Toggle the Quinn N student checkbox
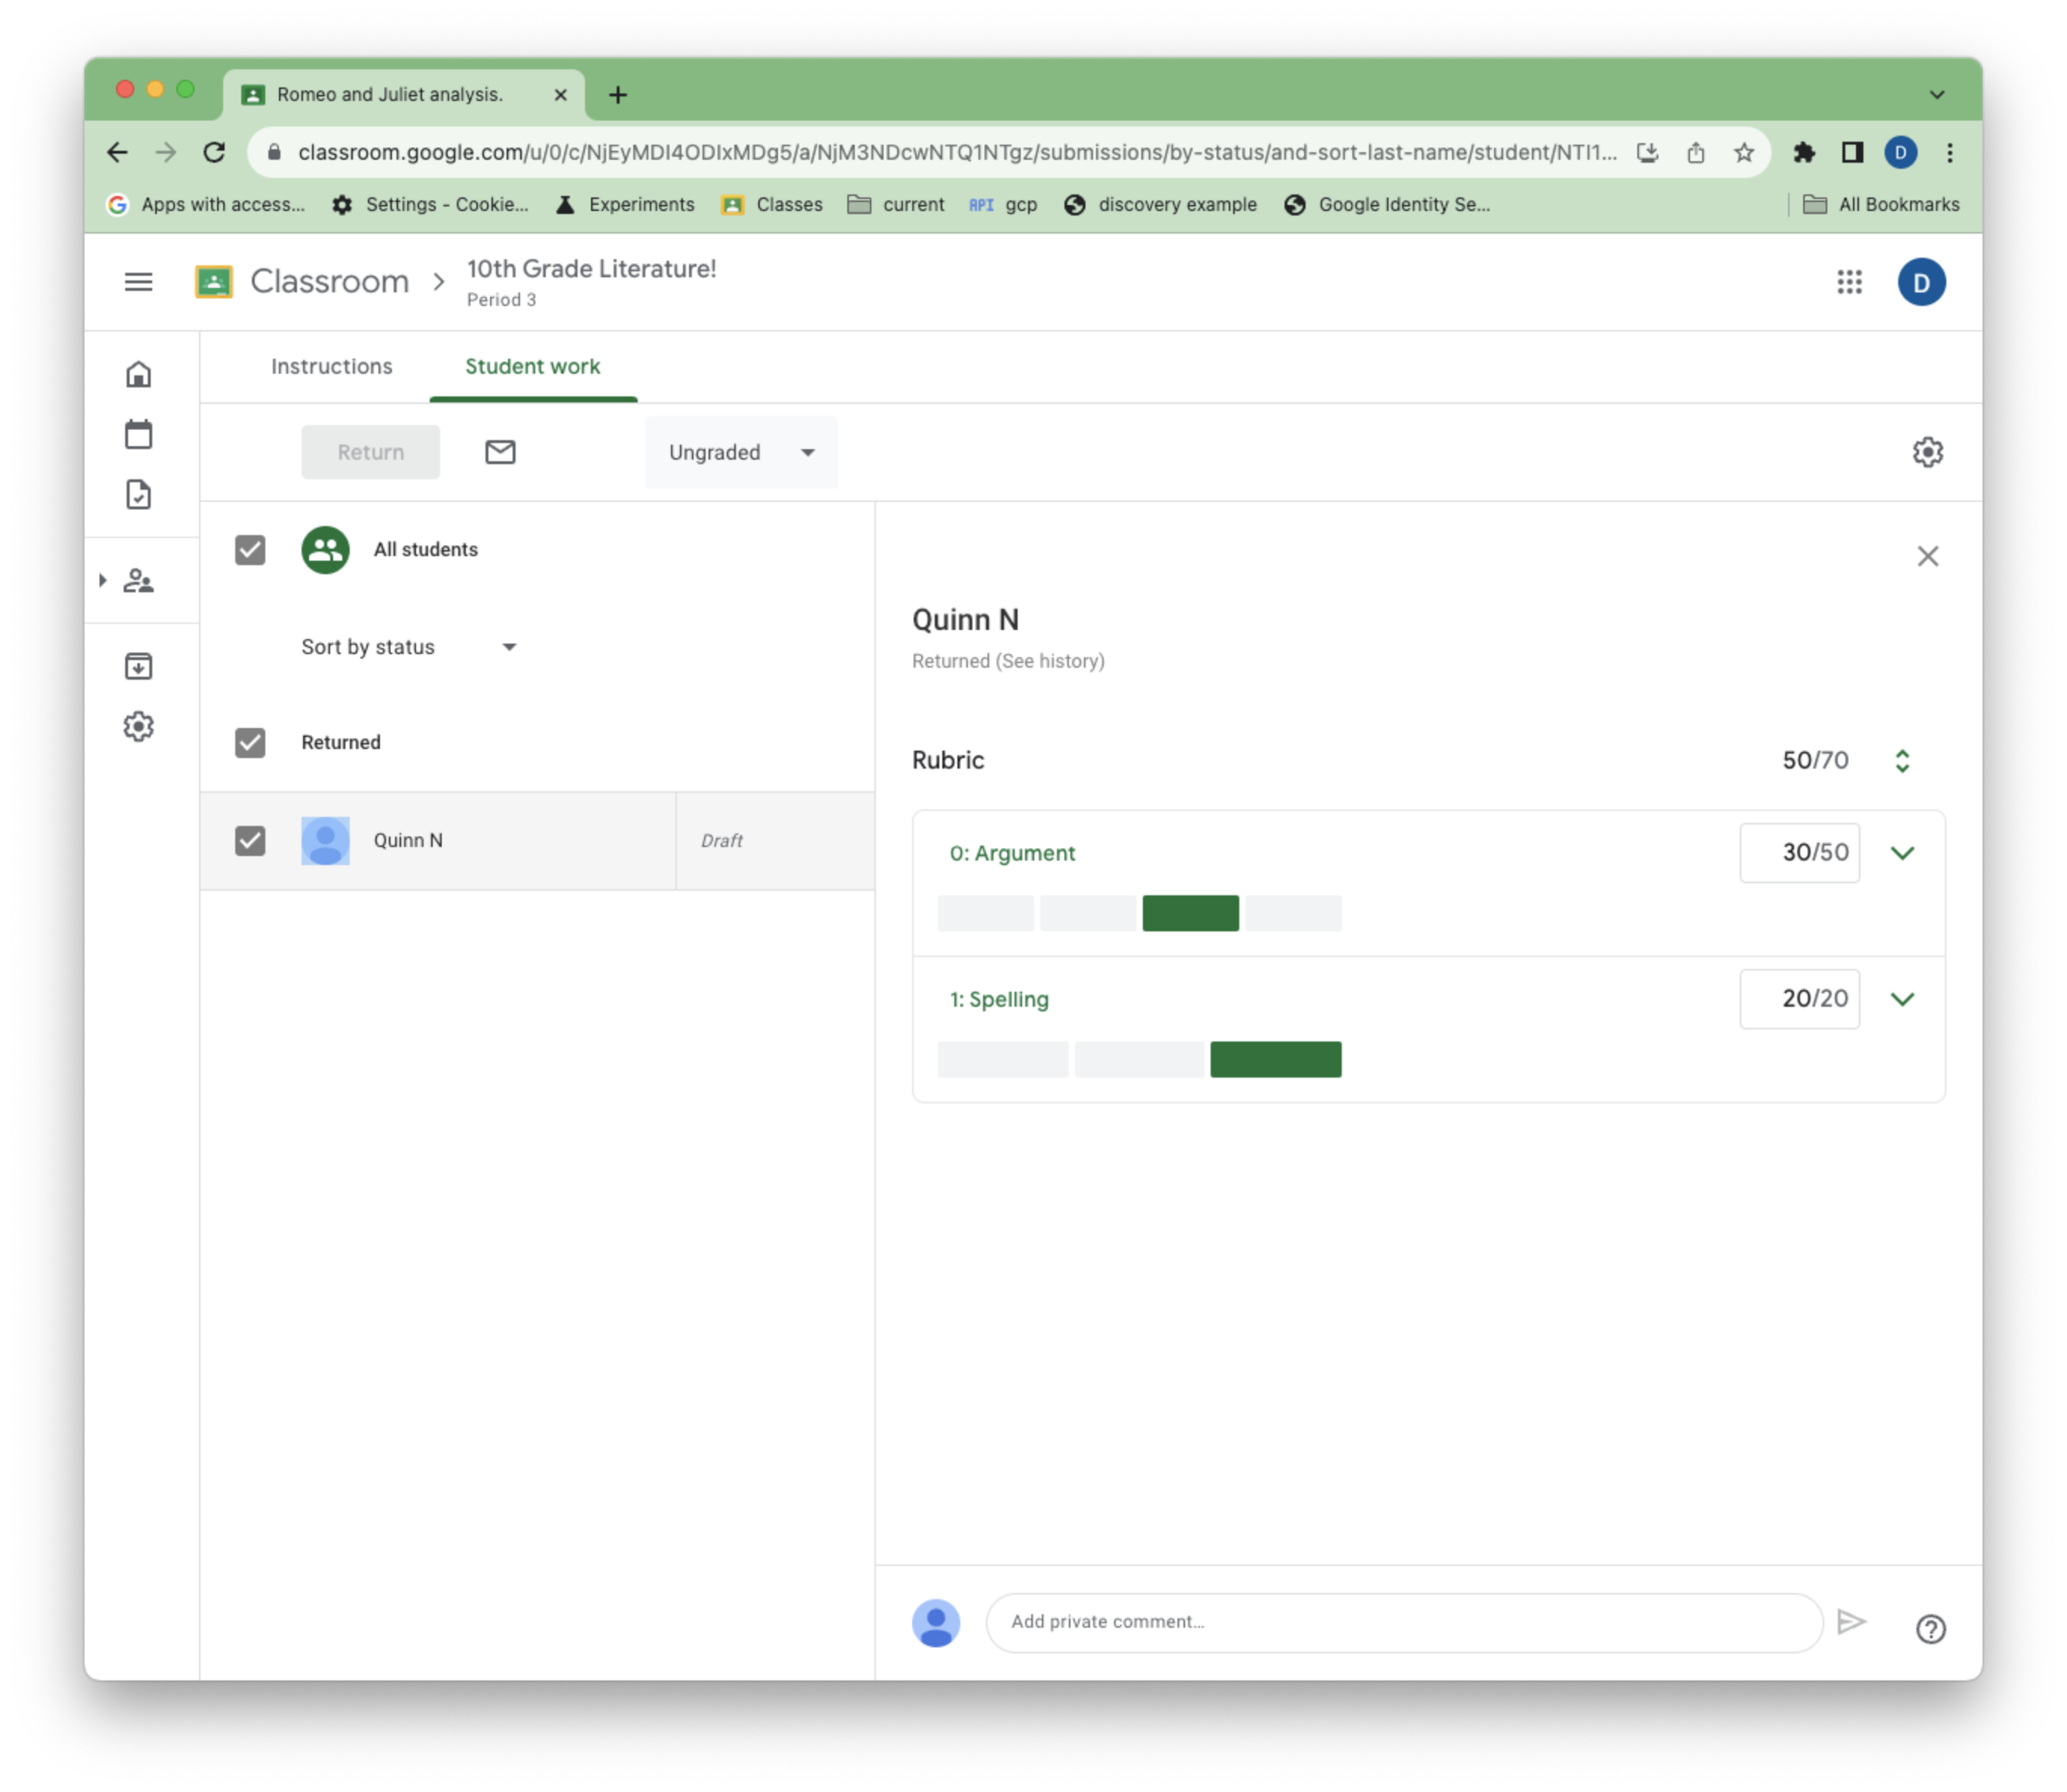Image resolution: width=2067 pixels, height=1792 pixels. [x=251, y=839]
